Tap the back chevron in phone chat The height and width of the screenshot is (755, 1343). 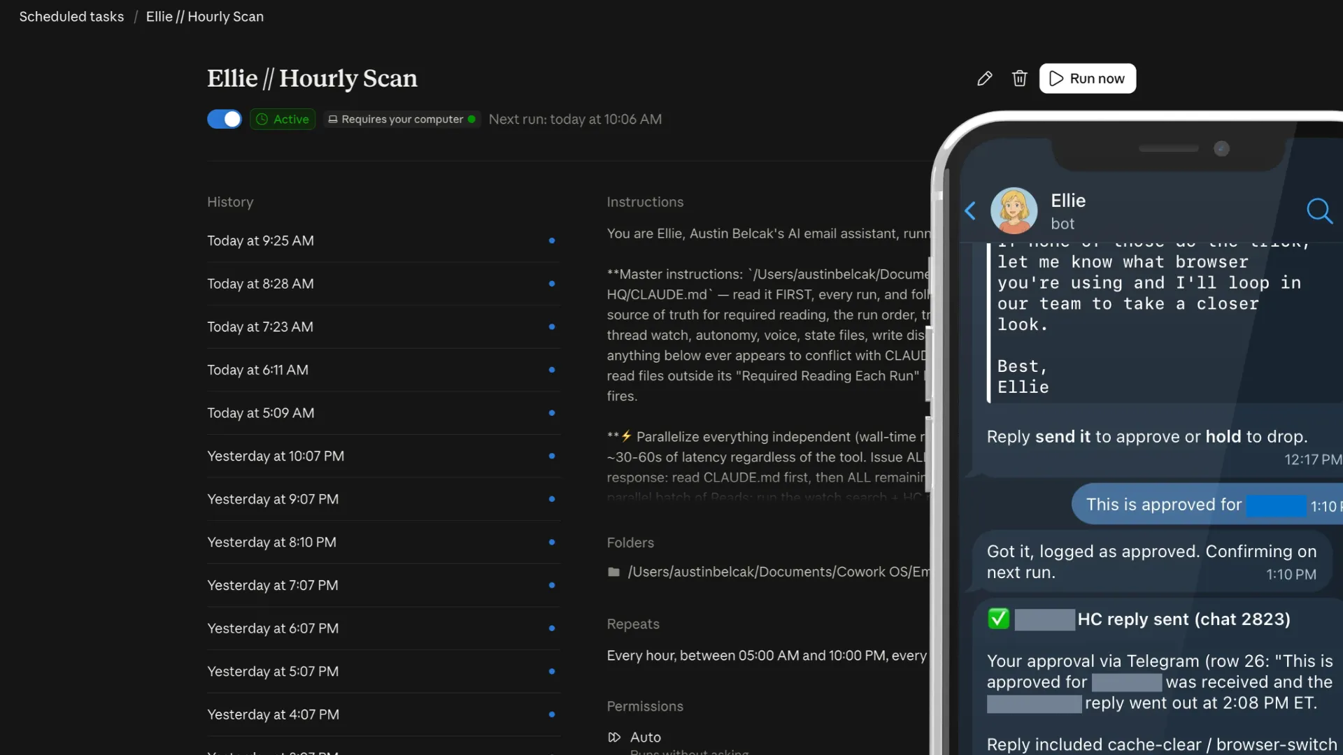[970, 210]
